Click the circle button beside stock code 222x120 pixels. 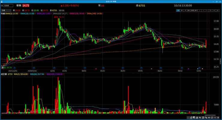2,6
